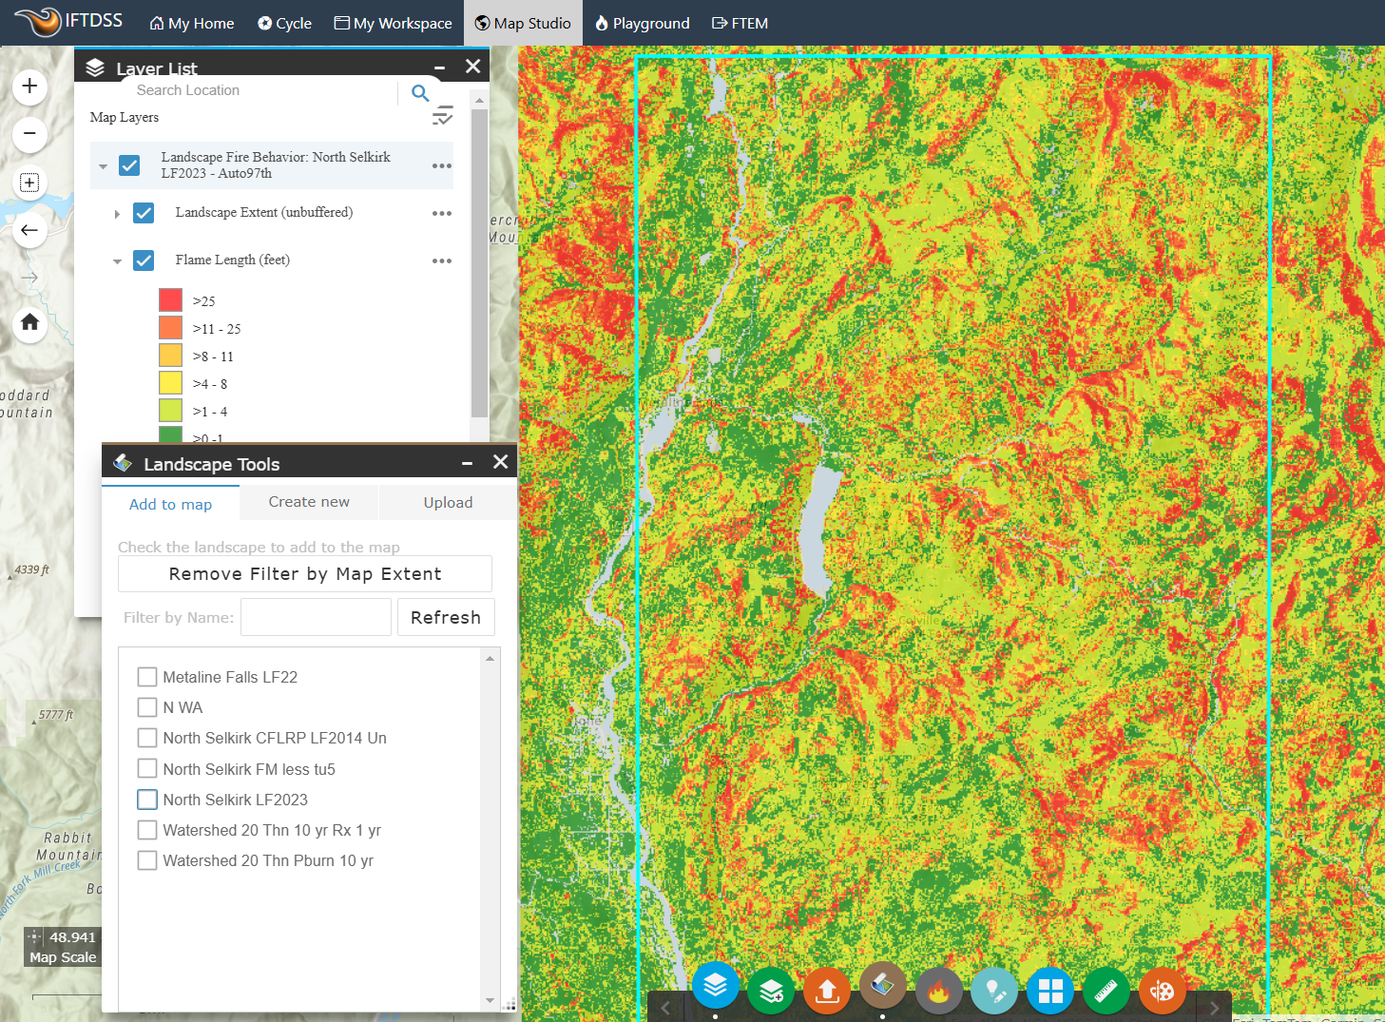Screen dimensions: 1385x1022
Task: Open the blue grid widgets icon
Action: tap(1050, 990)
